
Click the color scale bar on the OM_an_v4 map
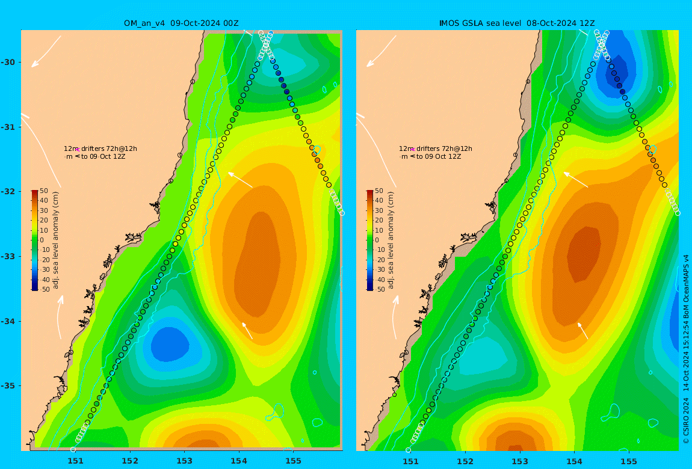(35, 241)
